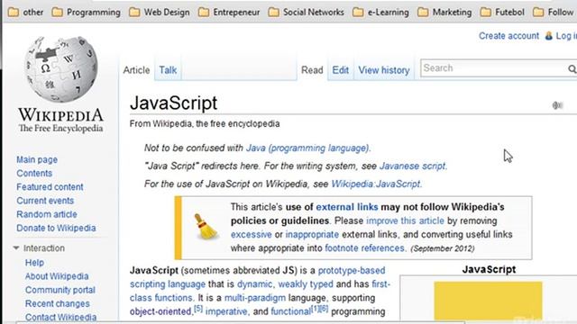Viewport: 577px width, 324px height.
Task: Open Community portal link
Action: click(x=60, y=290)
